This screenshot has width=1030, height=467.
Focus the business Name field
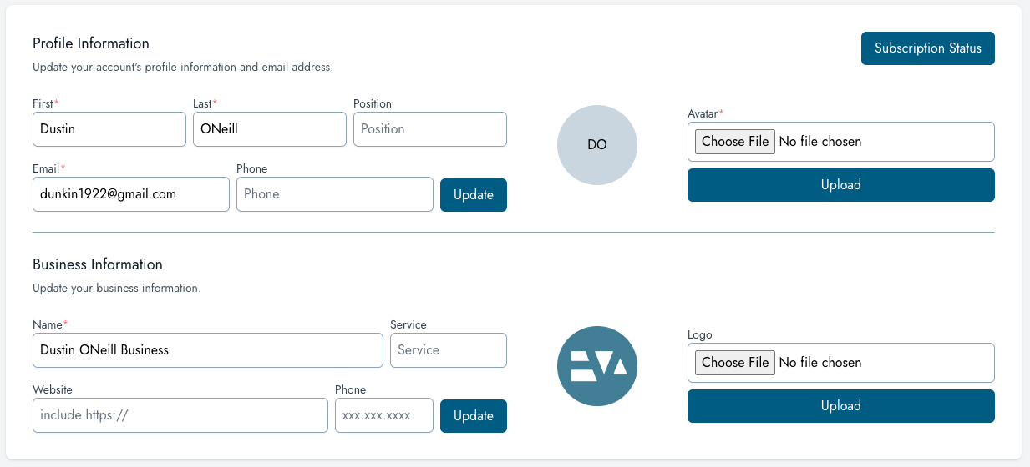coord(207,350)
